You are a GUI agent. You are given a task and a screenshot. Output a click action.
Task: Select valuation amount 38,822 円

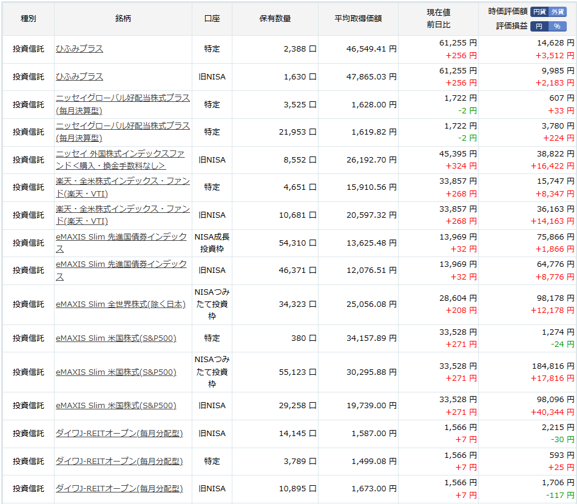tap(555, 154)
